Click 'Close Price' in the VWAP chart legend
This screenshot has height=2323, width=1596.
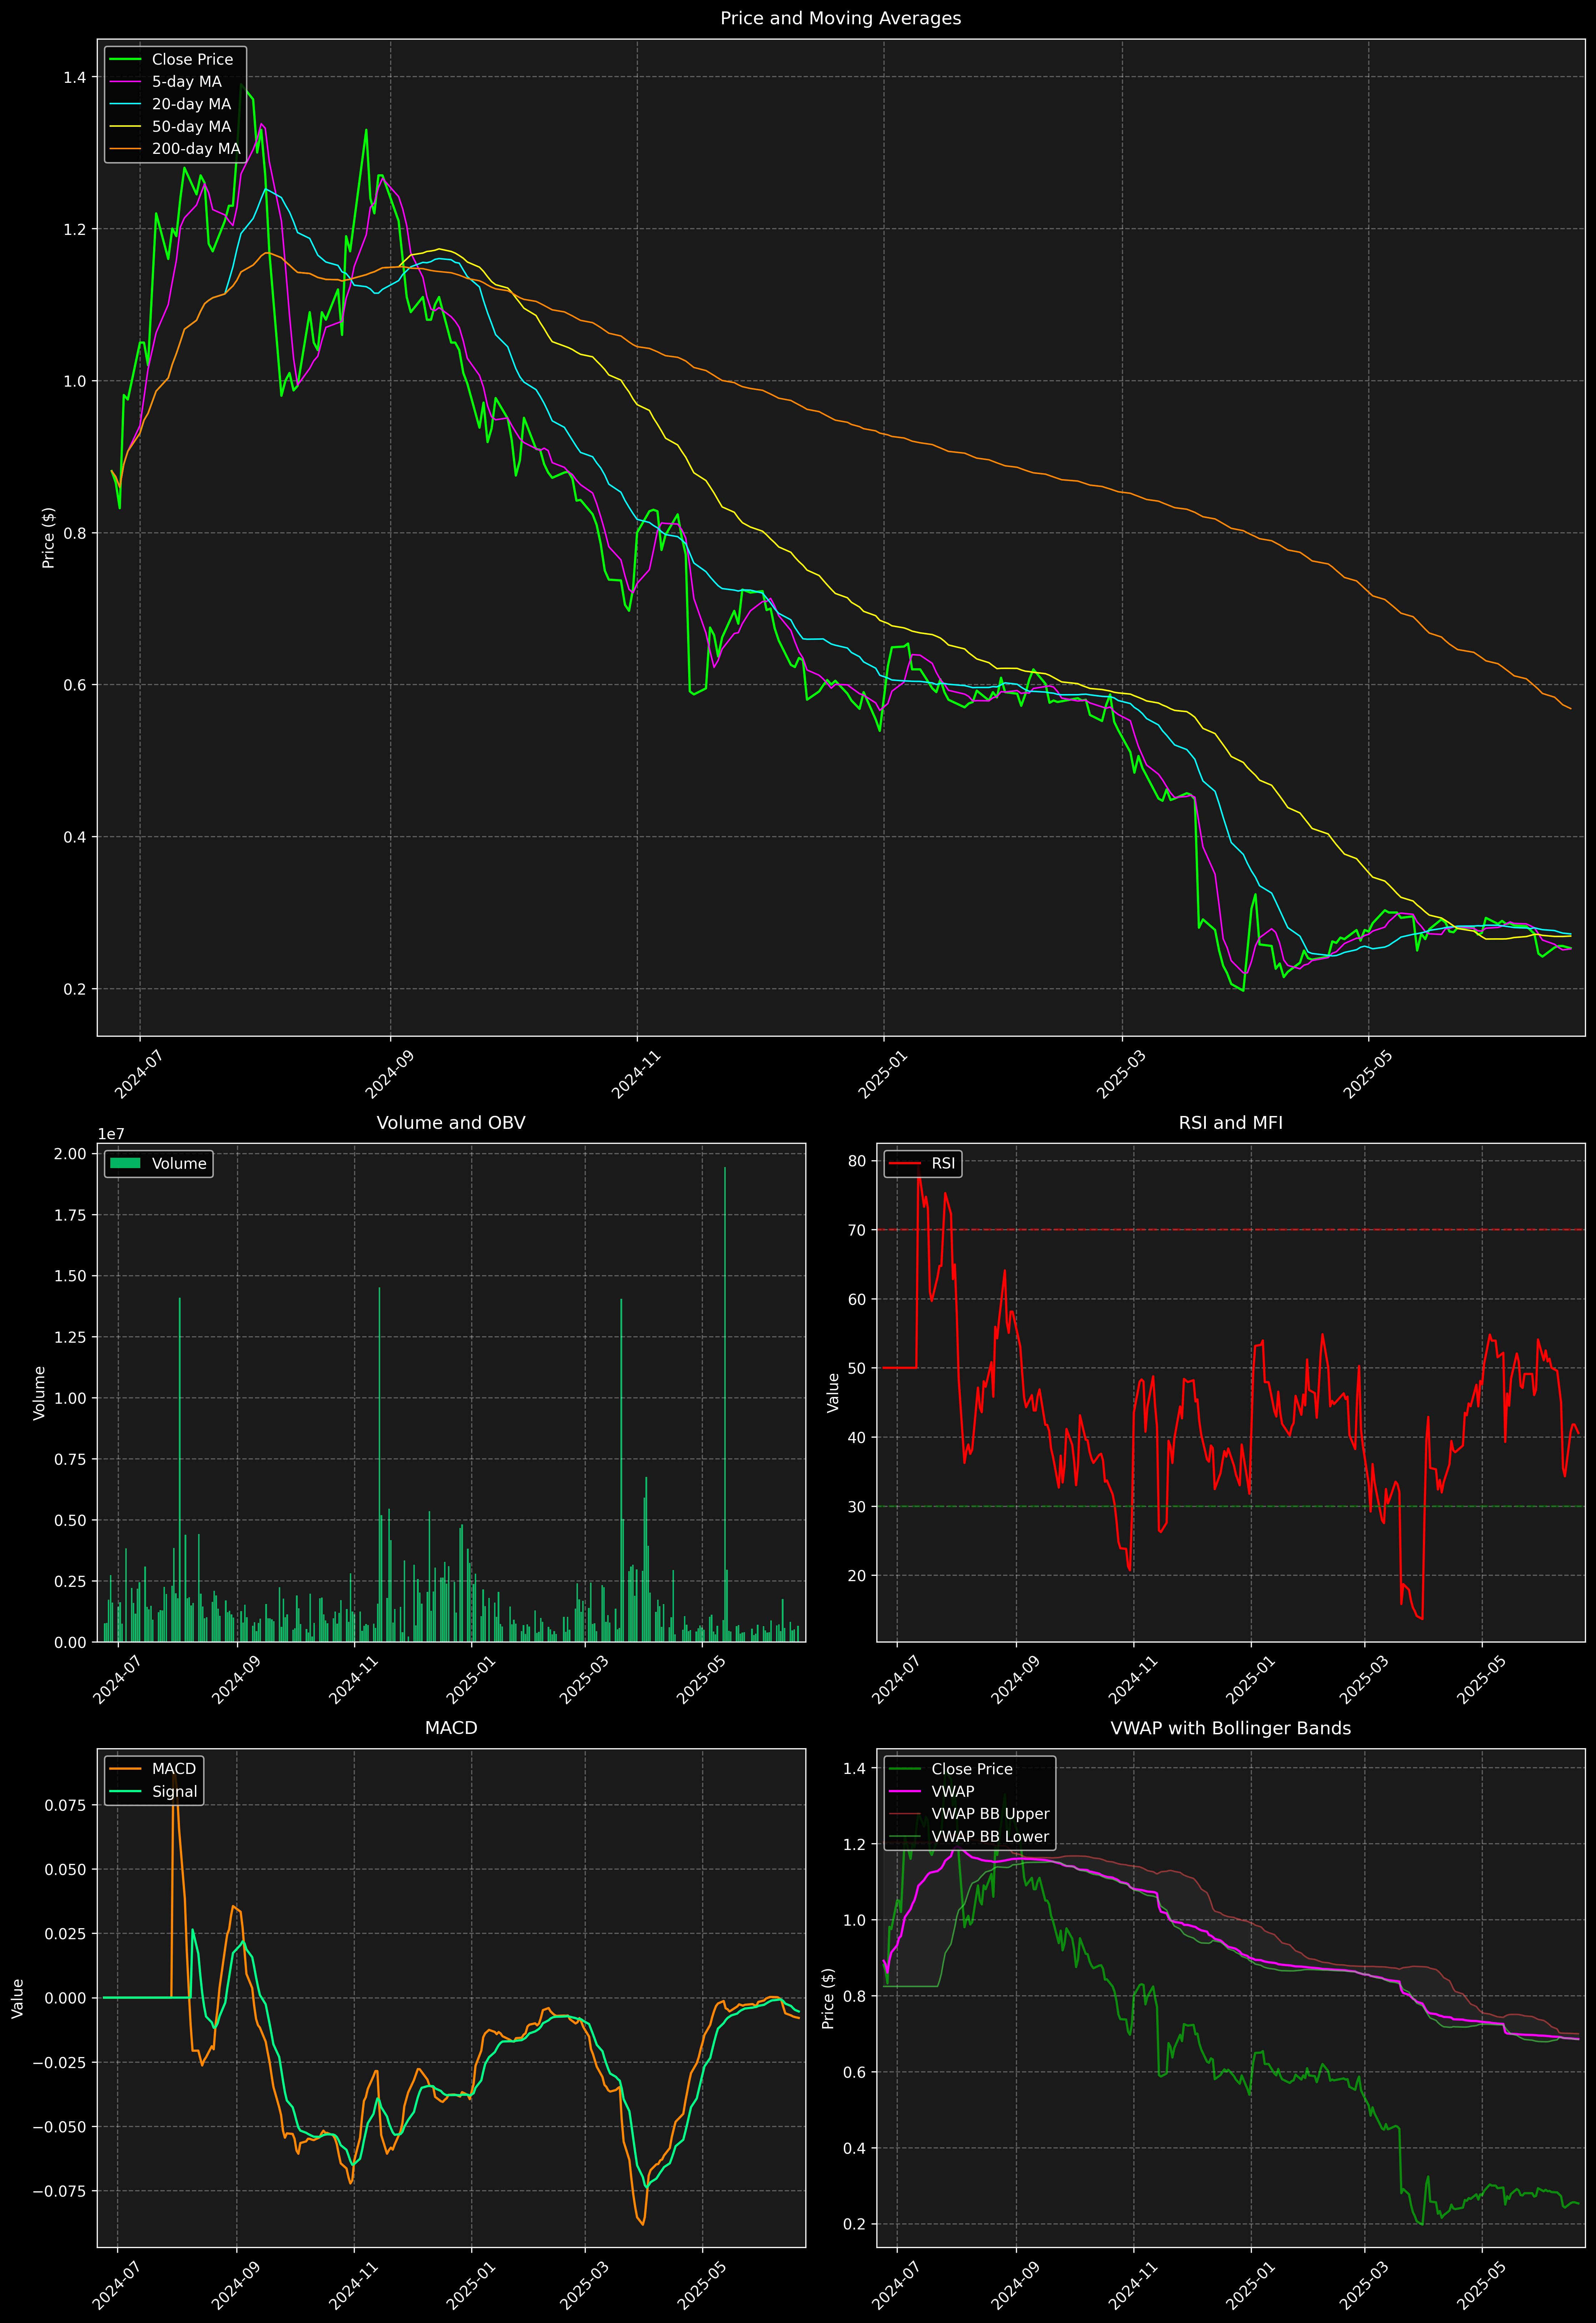click(972, 1769)
